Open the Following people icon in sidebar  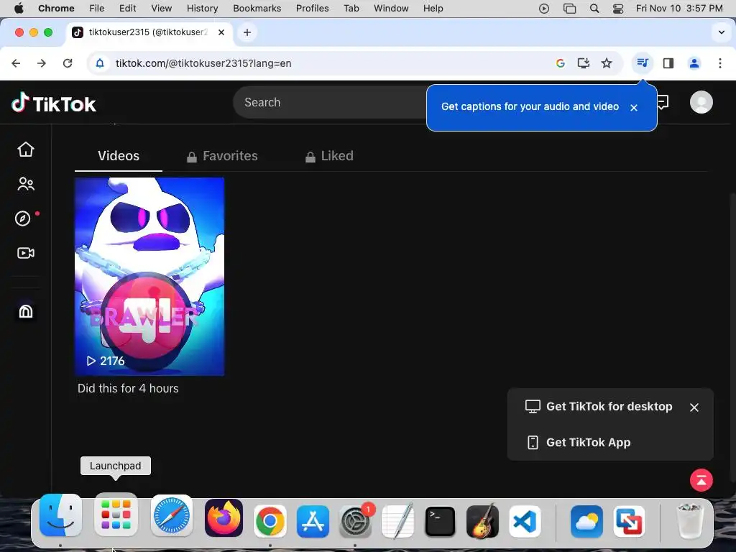[x=26, y=183]
